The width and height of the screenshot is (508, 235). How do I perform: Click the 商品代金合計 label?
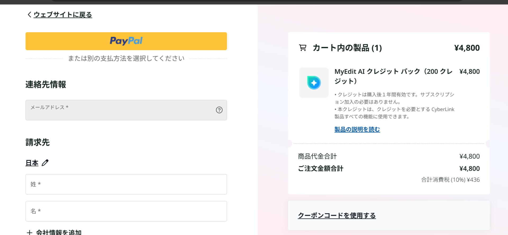(x=317, y=156)
